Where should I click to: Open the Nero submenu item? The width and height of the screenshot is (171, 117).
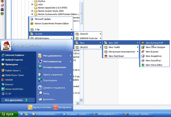pos(88,43)
